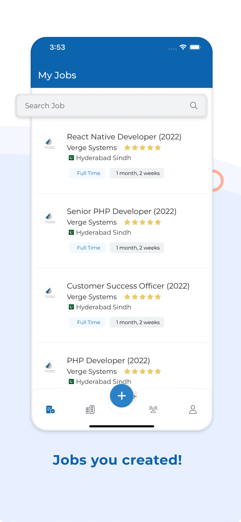Tap the home indicator bar at the bottom
Screen dimensions: 241x522
tap(121, 426)
